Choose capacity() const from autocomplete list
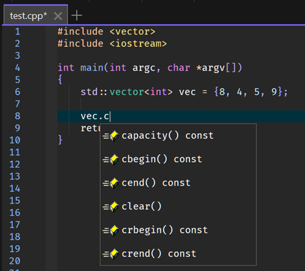Screen dimensions: 305x271 178,136
